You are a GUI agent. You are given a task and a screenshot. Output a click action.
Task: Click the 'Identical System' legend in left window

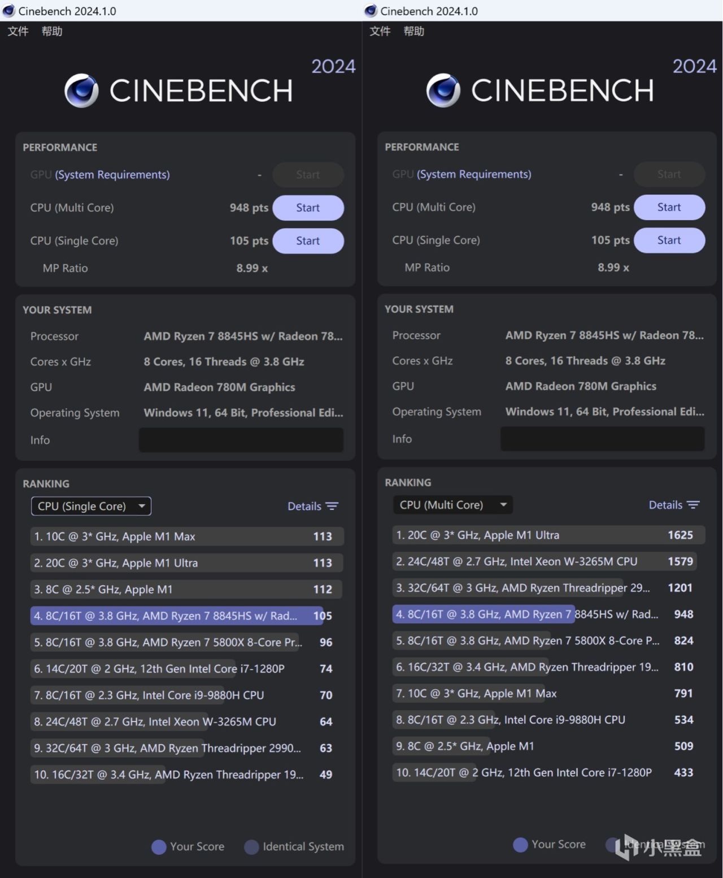click(x=294, y=847)
